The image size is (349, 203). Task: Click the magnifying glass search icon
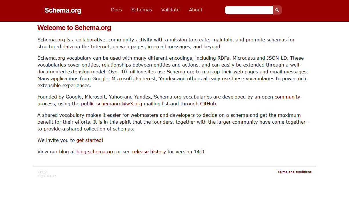(277, 10)
